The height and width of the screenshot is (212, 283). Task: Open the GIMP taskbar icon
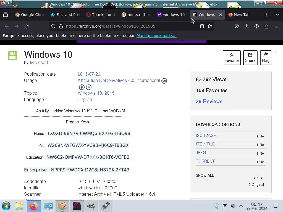click(x=91, y=206)
